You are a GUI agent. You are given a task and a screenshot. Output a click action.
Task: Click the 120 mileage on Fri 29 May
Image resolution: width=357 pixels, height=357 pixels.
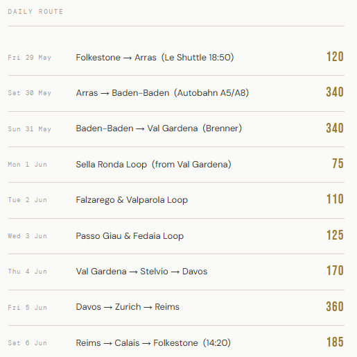pyautogui.click(x=335, y=57)
